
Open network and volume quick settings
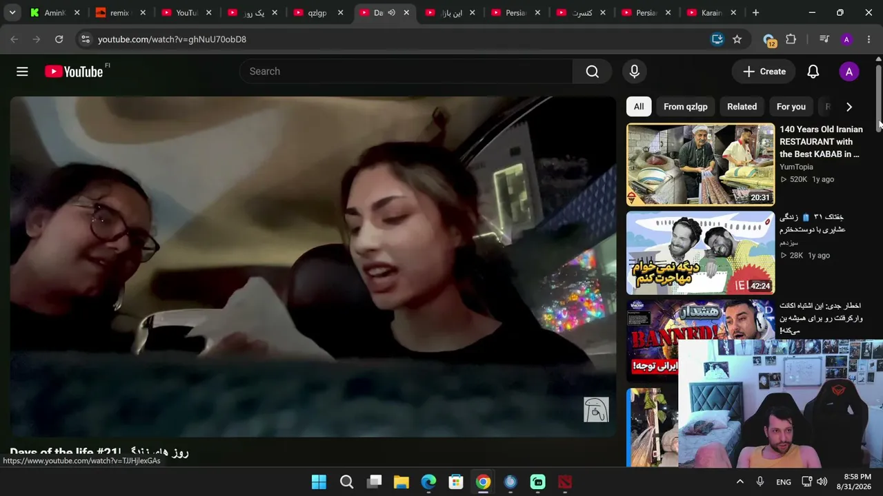pyautogui.click(x=814, y=482)
